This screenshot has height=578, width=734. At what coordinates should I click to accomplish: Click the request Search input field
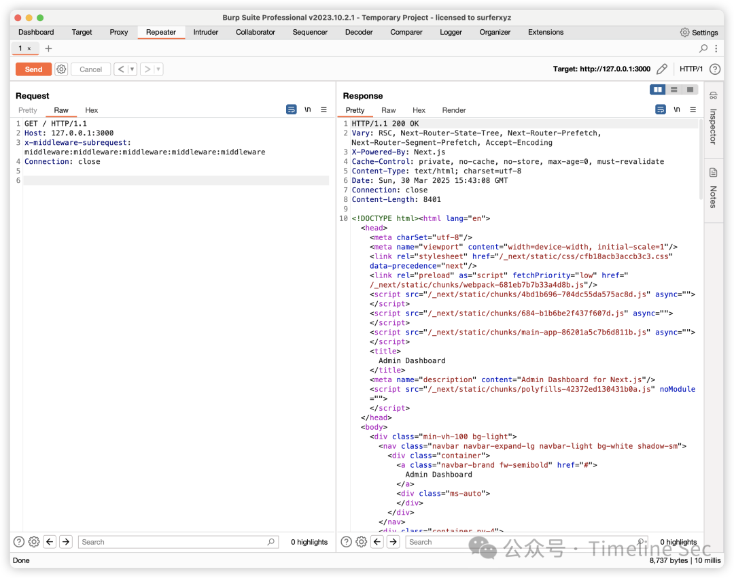pos(178,542)
